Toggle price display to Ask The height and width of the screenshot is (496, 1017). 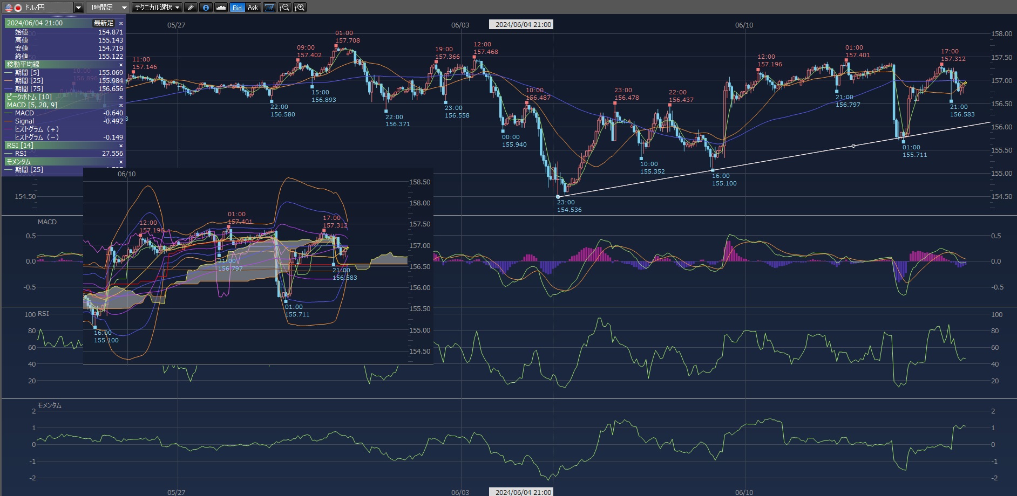[253, 8]
